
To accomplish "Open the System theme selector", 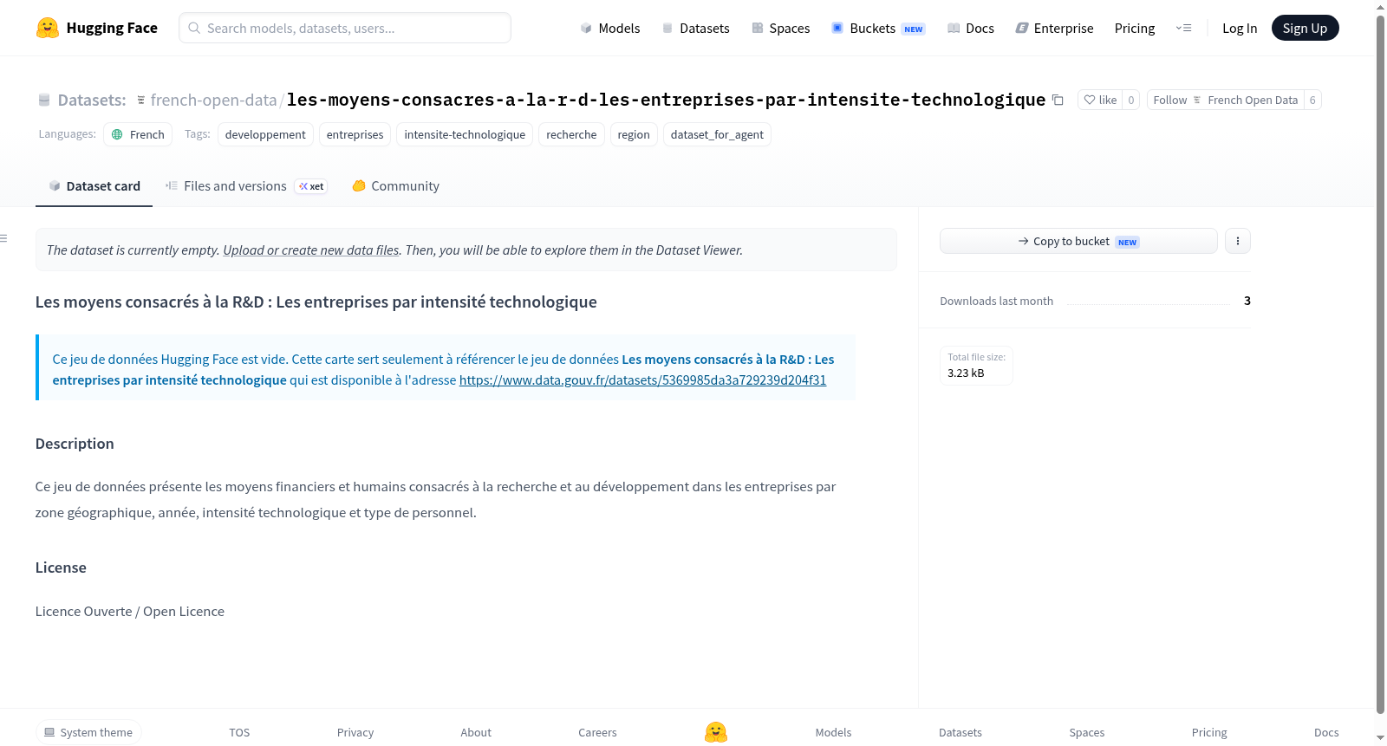I will pyautogui.click(x=88, y=732).
